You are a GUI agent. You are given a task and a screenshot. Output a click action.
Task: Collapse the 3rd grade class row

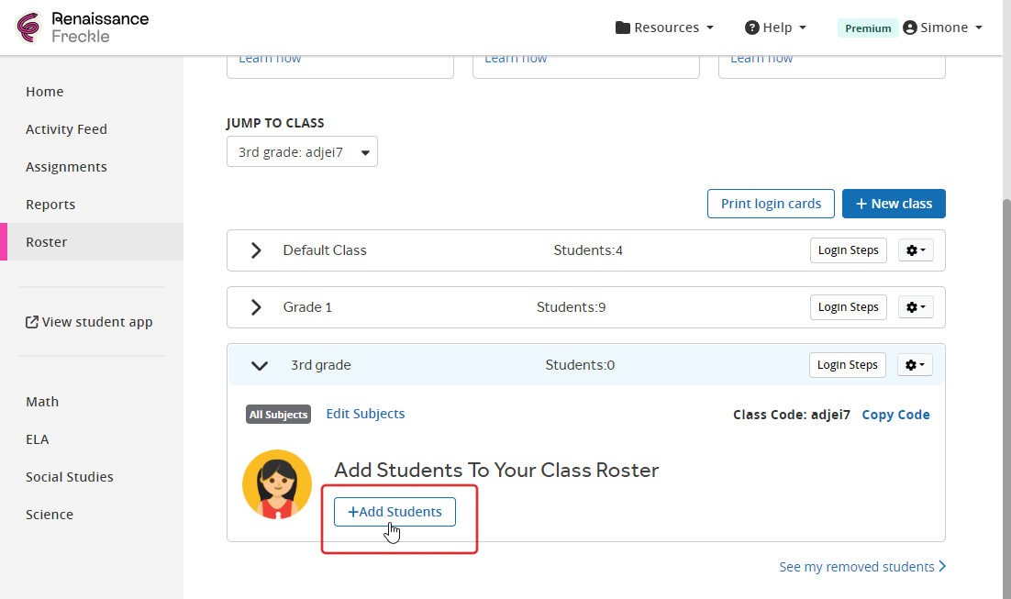260,365
